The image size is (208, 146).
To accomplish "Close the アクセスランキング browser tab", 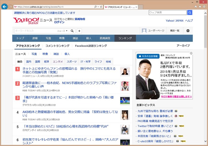I will (x=136, y=7).
